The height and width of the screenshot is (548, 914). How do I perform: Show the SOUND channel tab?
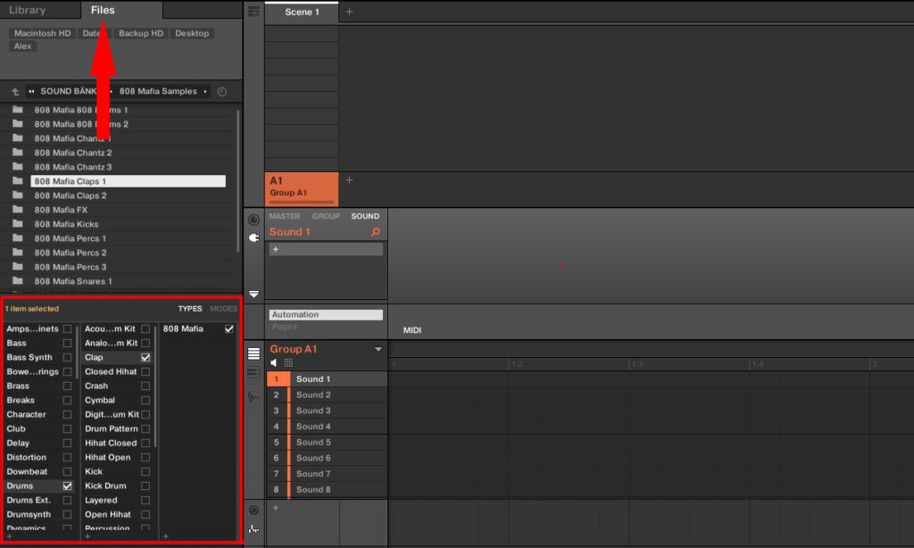(x=365, y=216)
